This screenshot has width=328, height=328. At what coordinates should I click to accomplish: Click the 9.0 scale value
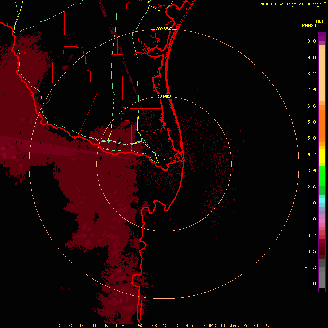[312, 57]
